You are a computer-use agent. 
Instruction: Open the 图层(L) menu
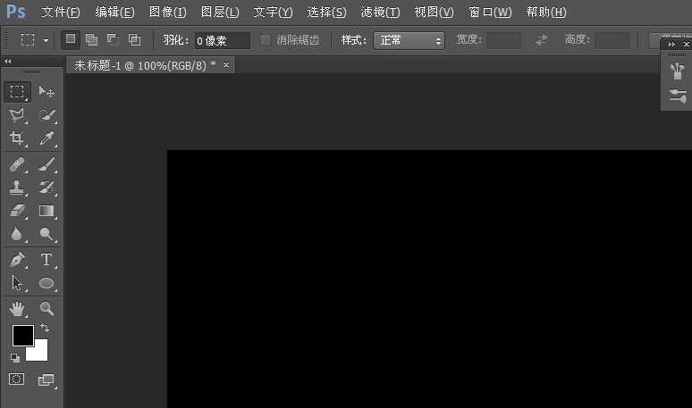click(220, 12)
